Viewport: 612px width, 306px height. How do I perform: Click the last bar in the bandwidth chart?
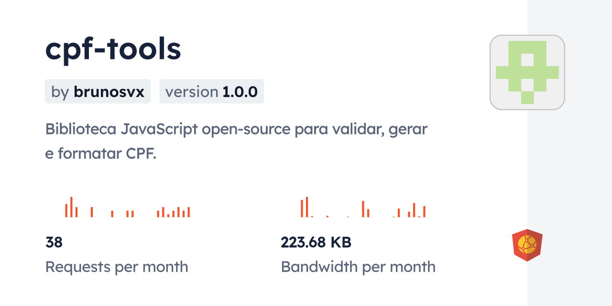pyautogui.click(x=424, y=211)
